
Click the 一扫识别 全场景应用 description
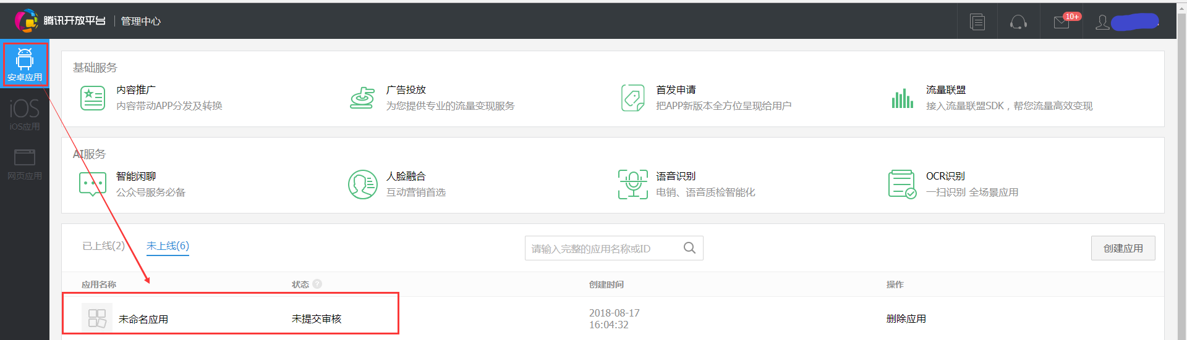point(972,193)
